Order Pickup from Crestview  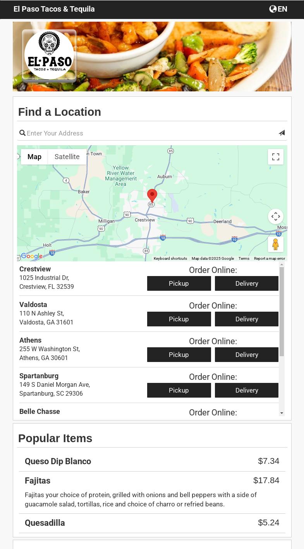point(179,283)
